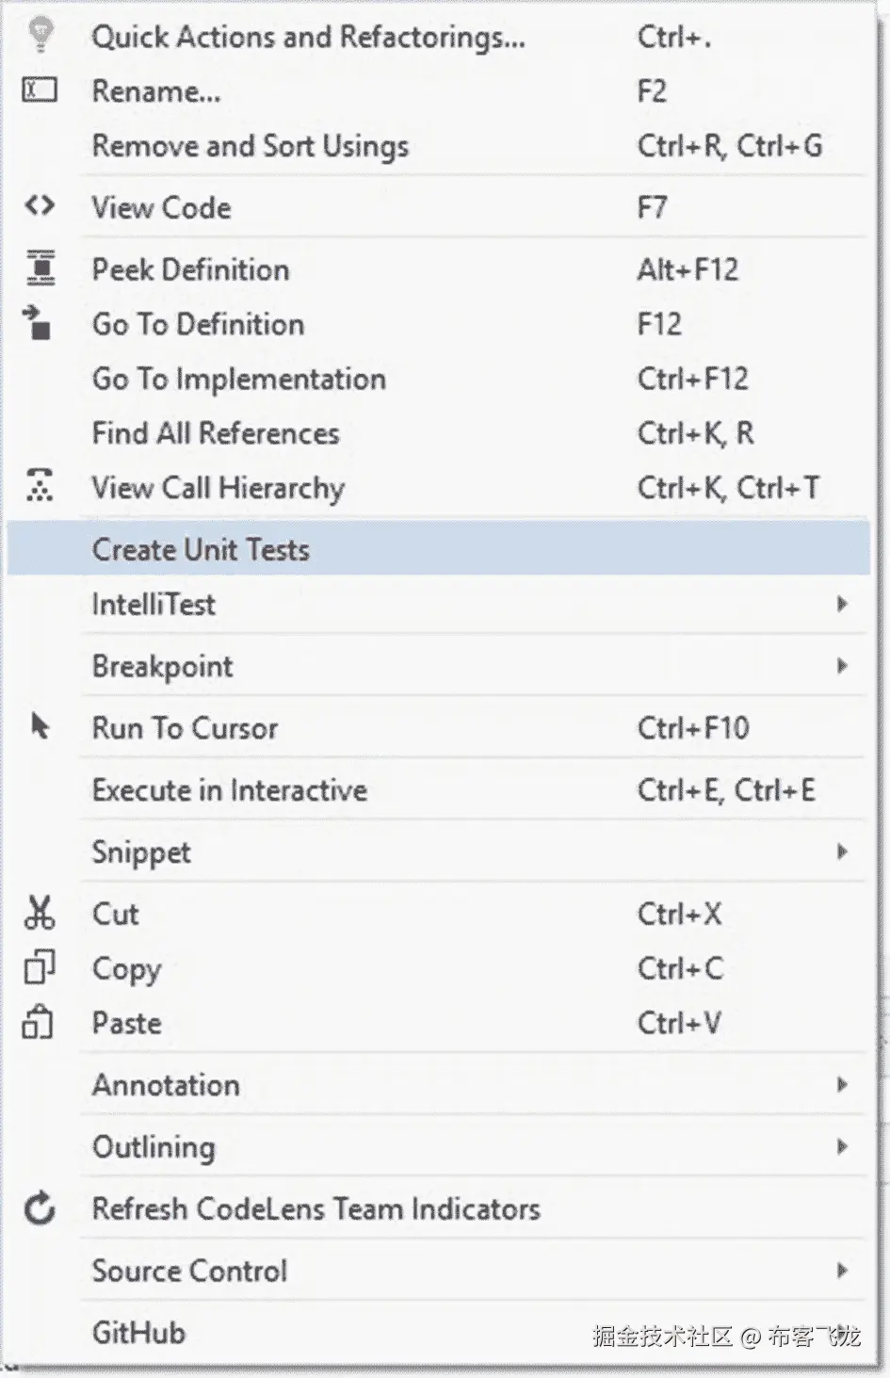Expand the IntelliTest submenu arrow
The height and width of the screenshot is (1378, 890).
[x=842, y=604]
